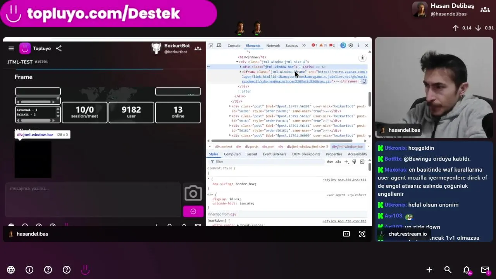Expand post div with post-id 56161
496x279 pixels.
tap(230, 126)
